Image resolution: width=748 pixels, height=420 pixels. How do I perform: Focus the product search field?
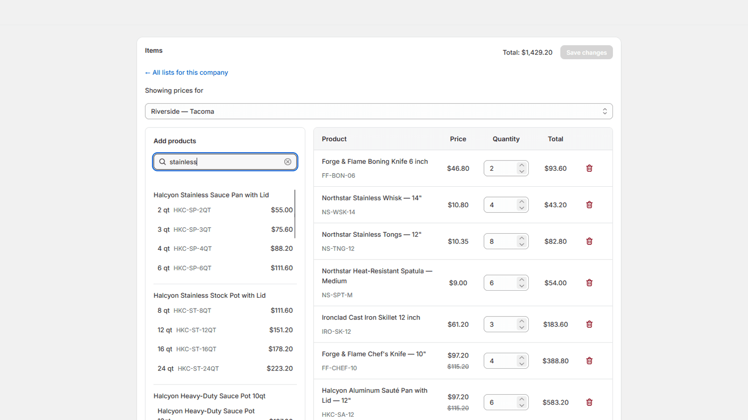225,162
